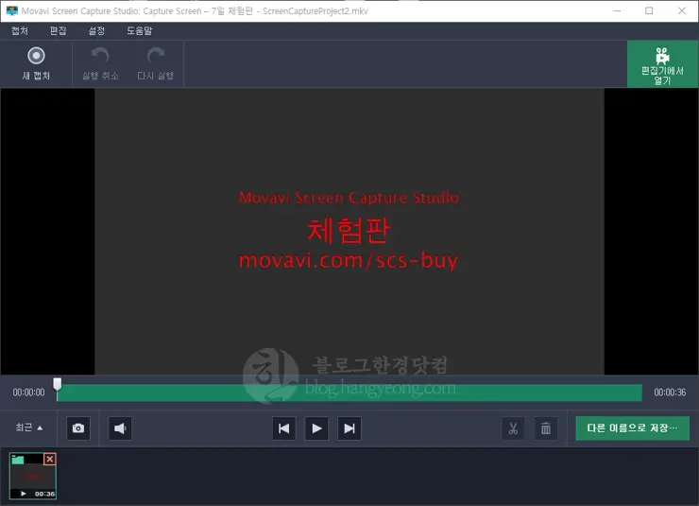This screenshot has width=699, height=506.
Task: Click the video preview area
Action: pos(349,231)
